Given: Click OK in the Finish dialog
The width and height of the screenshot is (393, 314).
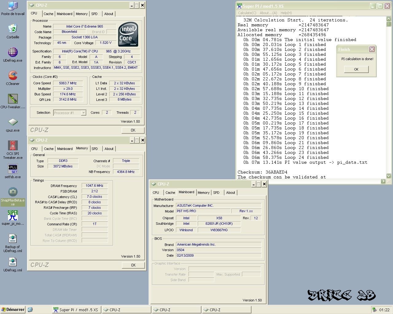Looking at the screenshot, I should coord(356,69).
